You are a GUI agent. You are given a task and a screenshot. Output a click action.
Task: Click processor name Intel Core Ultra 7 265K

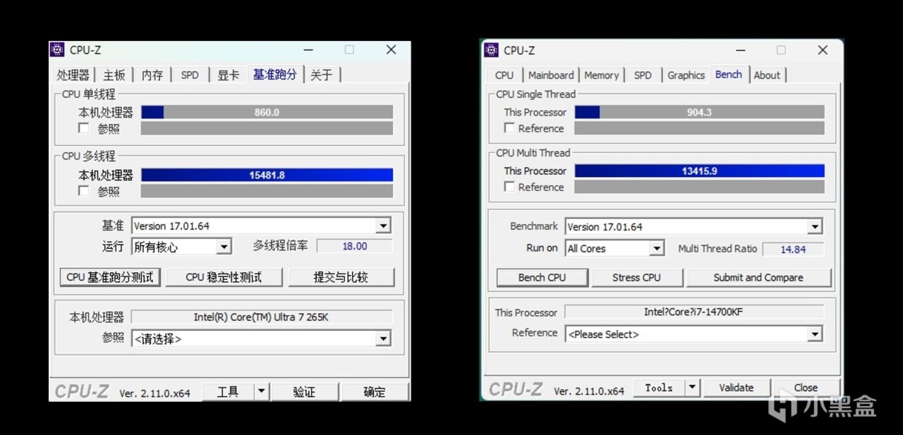click(x=261, y=317)
